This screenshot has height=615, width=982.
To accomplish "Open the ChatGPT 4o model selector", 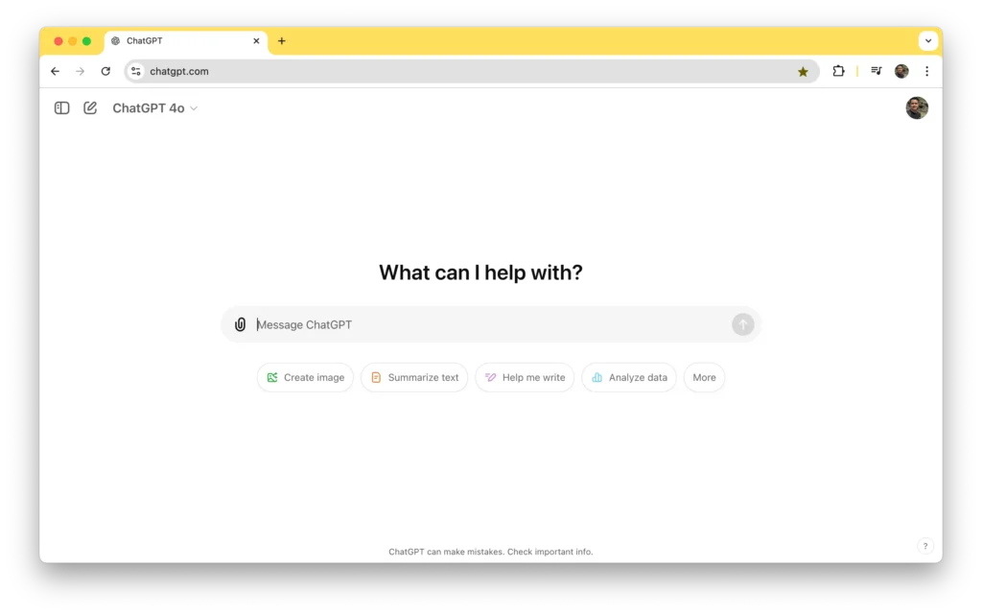I will click(x=154, y=108).
